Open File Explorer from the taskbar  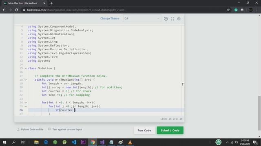click(36, 142)
